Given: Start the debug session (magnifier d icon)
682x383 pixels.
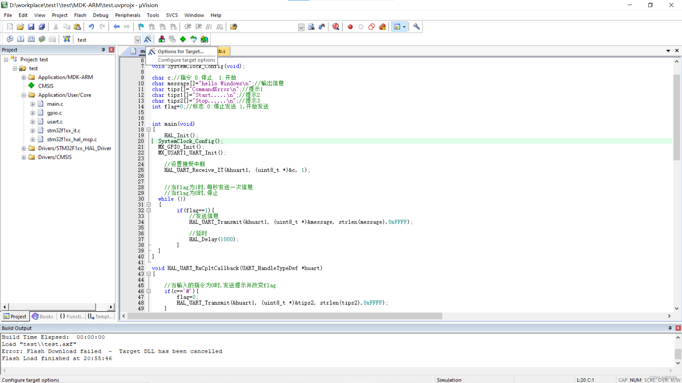Looking at the screenshot, I should coord(336,27).
